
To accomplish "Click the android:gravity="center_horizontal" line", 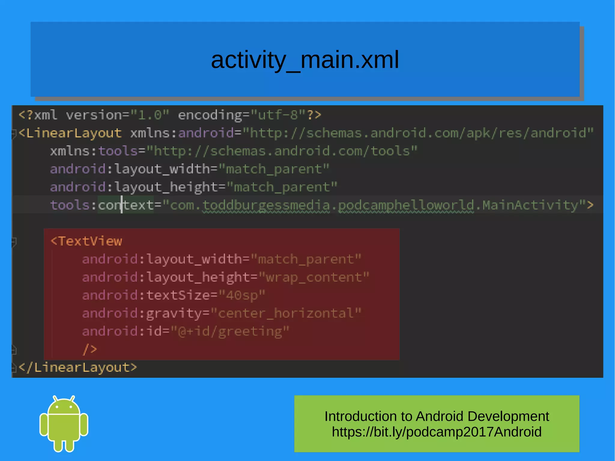I will tap(222, 313).
